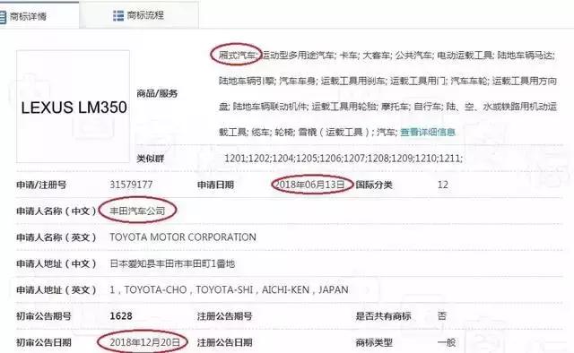This screenshot has height=353, width=574.
Task: Select the 运载工具用轮胎 goods item
Action: coord(344,107)
